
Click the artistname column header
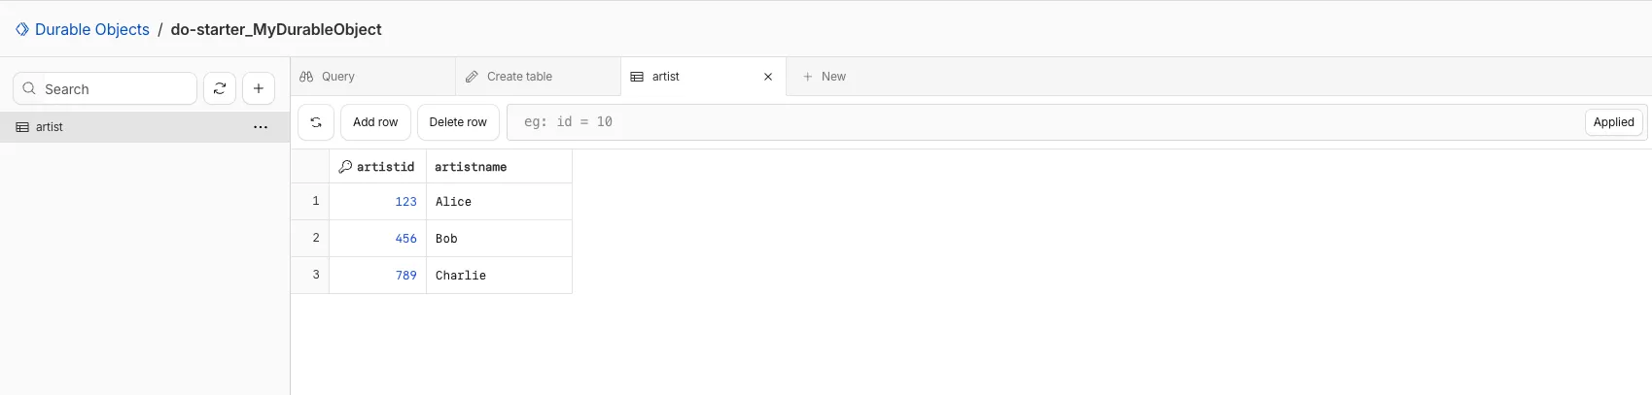[x=471, y=167]
